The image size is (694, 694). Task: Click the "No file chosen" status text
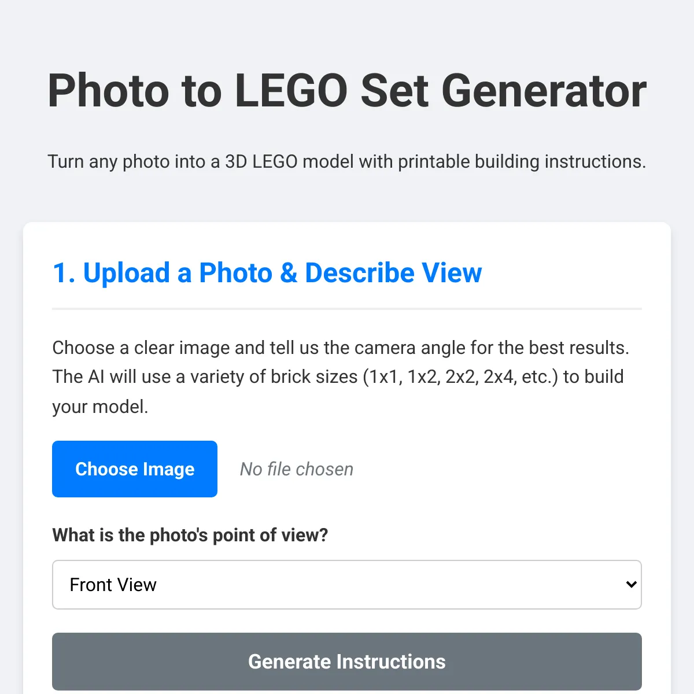tap(296, 469)
